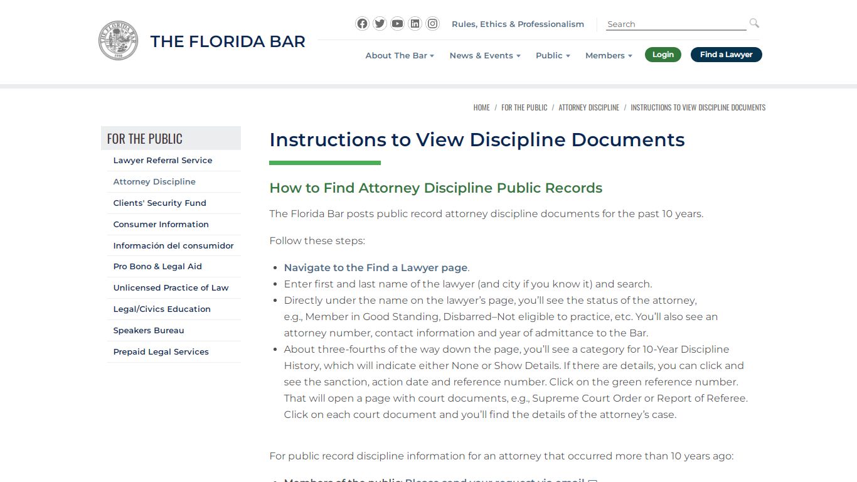Expand the Public dropdown menu
The height and width of the screenshot is (482, 857).
click(x=553, y=55)
